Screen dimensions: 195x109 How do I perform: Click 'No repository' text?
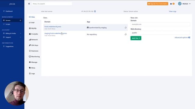click(x=92, y=34)
